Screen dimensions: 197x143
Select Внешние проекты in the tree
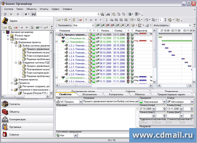point(28,80)
